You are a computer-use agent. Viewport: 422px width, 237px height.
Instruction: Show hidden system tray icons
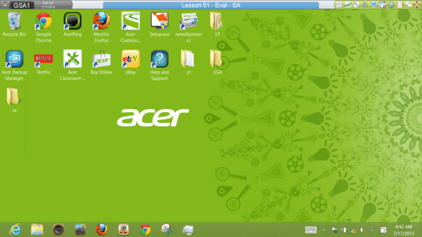(x=324, y=230)
